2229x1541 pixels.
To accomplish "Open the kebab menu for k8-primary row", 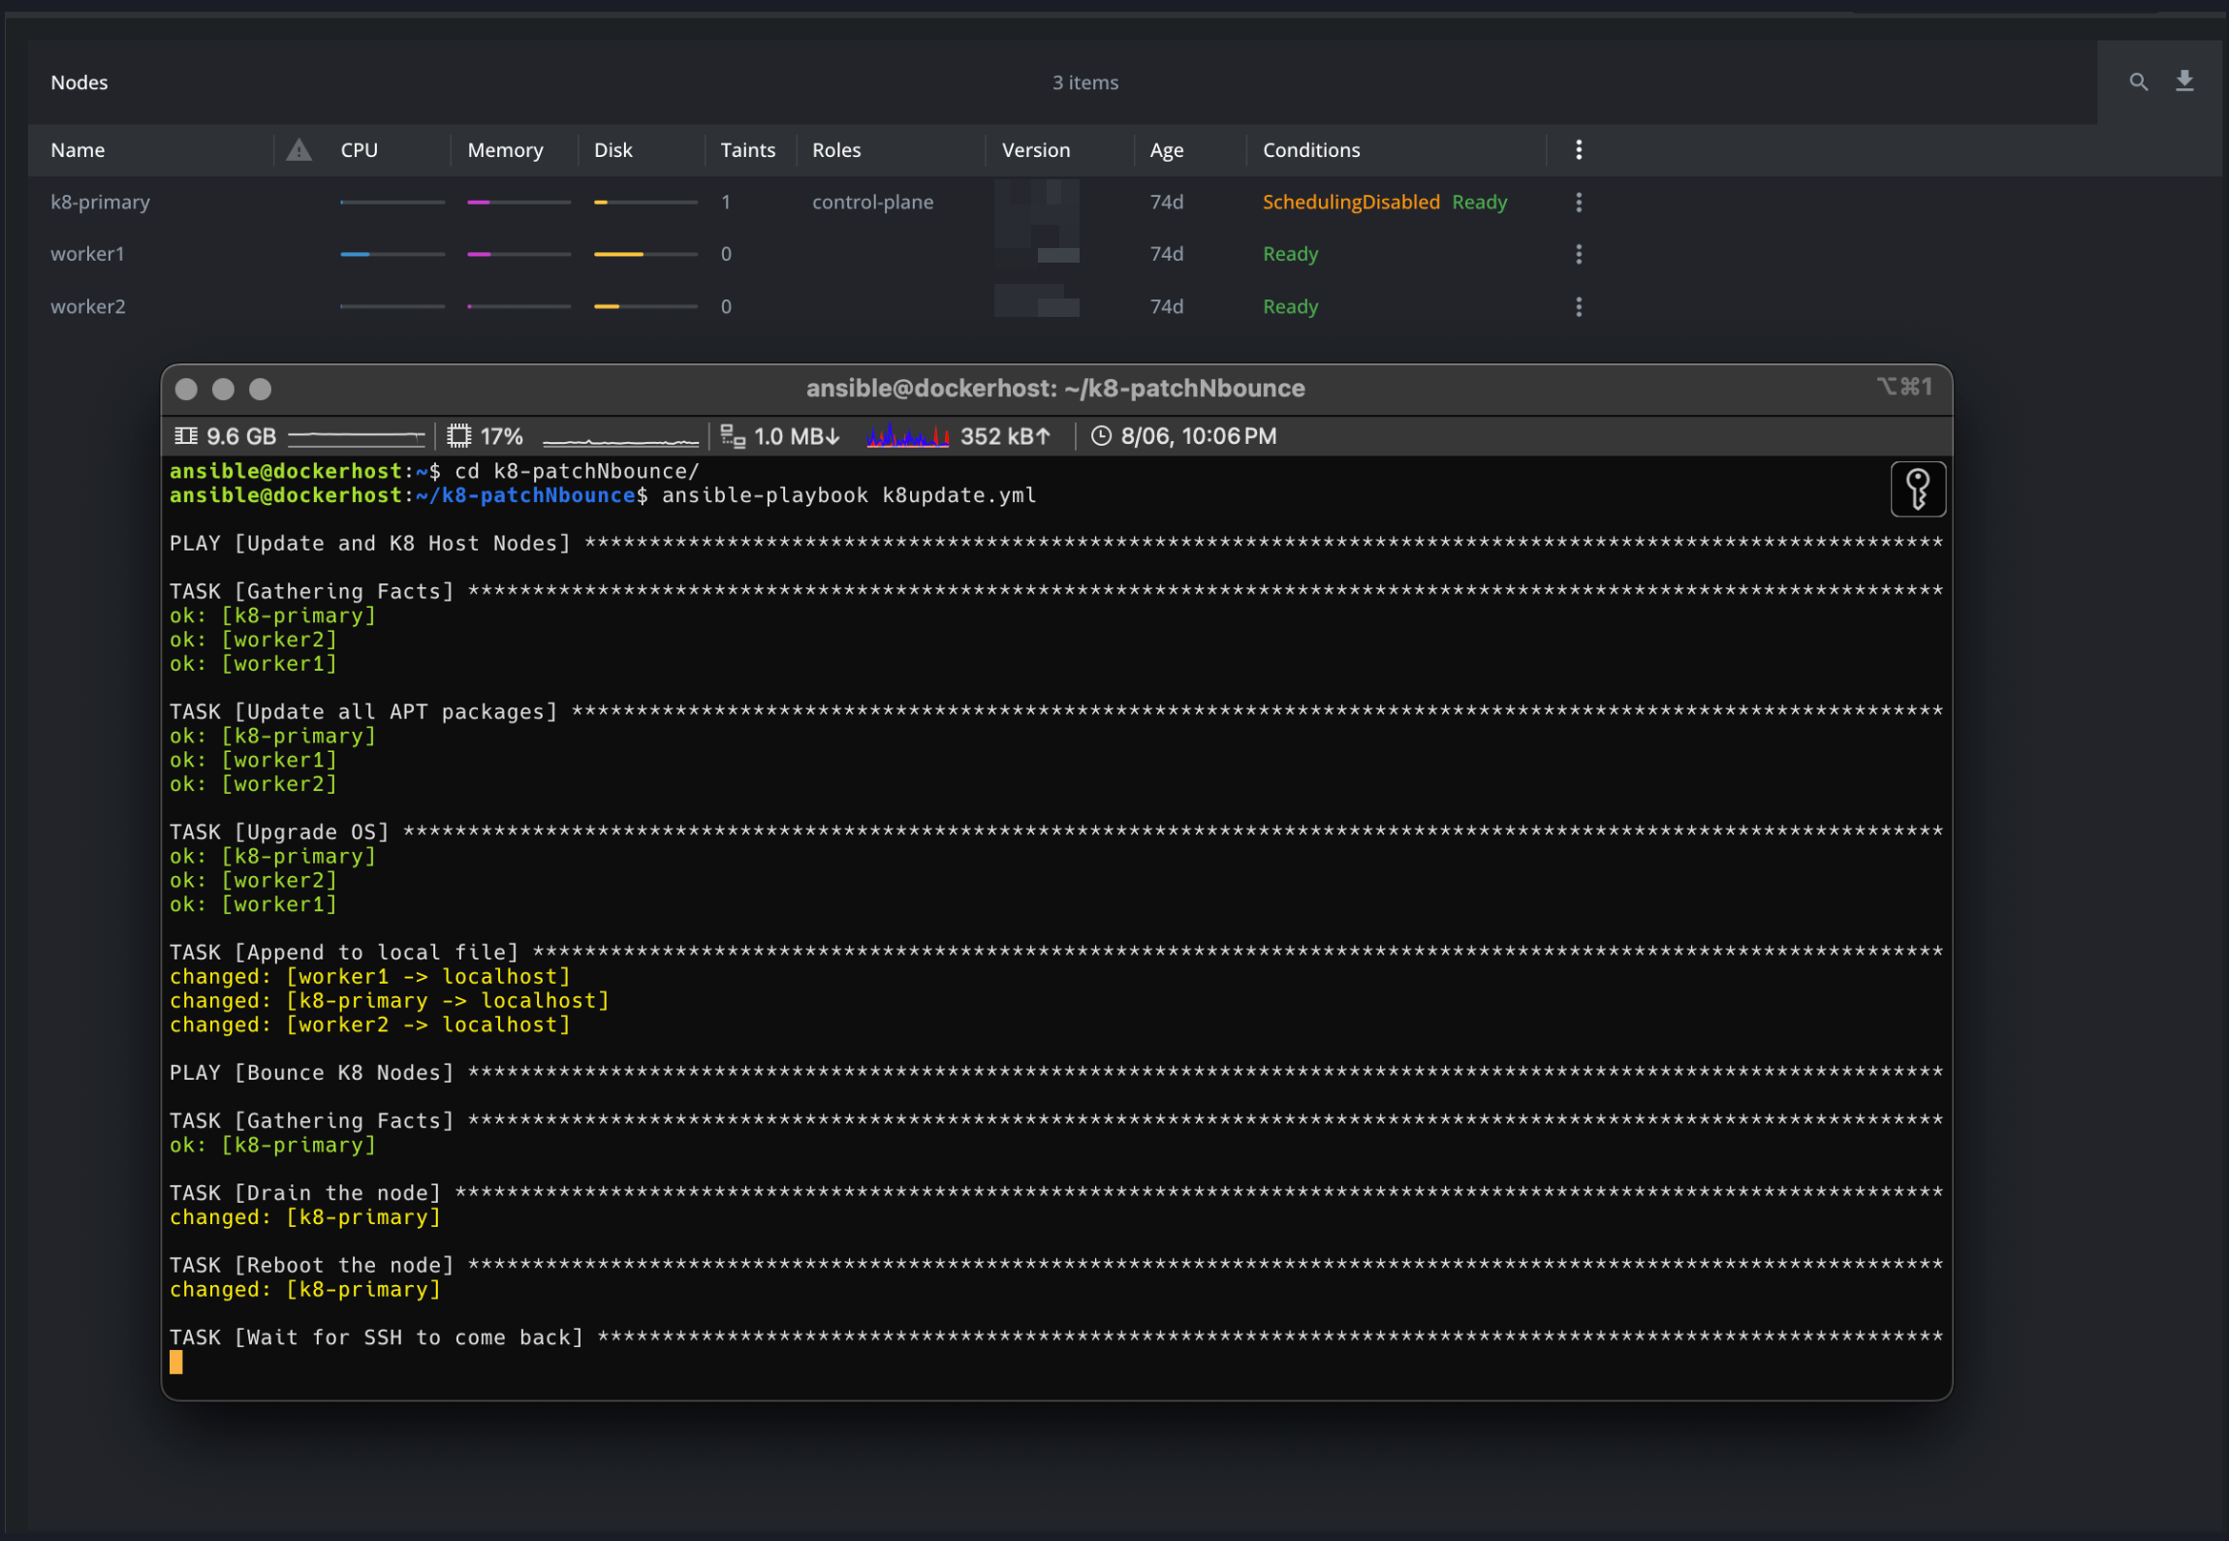I will click(1579, 202).
